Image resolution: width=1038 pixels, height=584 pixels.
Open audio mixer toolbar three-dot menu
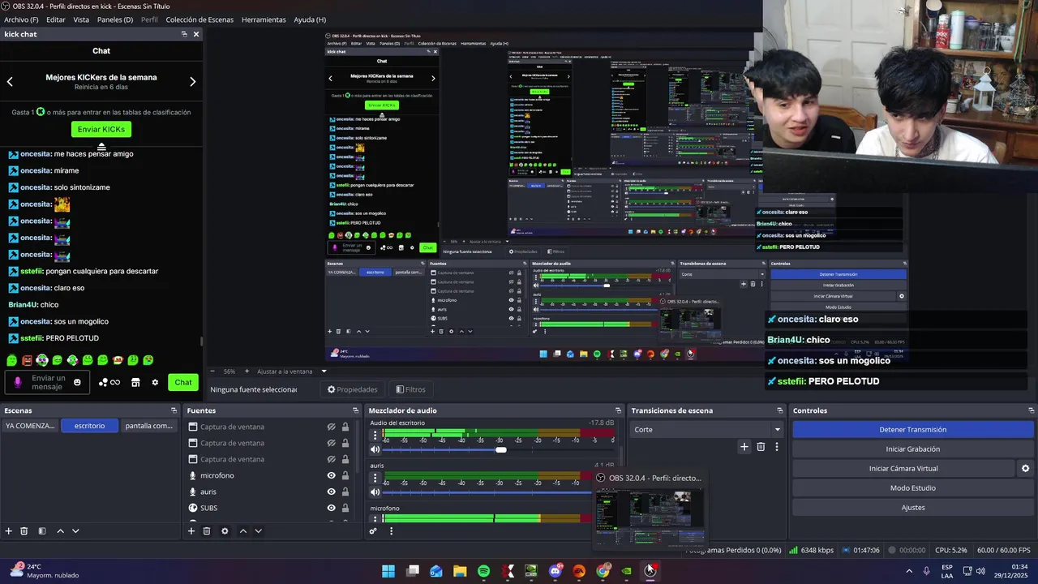pos(391,531)
